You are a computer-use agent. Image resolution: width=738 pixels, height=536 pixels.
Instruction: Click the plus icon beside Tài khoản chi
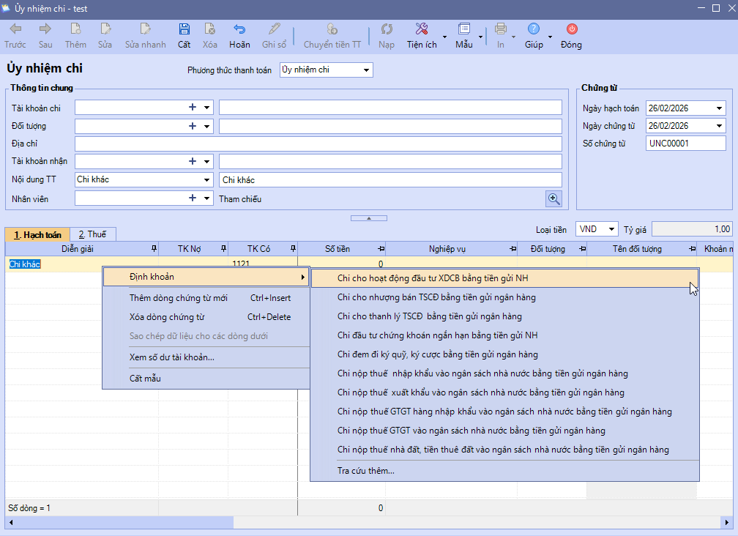click(x=193, y=108)
